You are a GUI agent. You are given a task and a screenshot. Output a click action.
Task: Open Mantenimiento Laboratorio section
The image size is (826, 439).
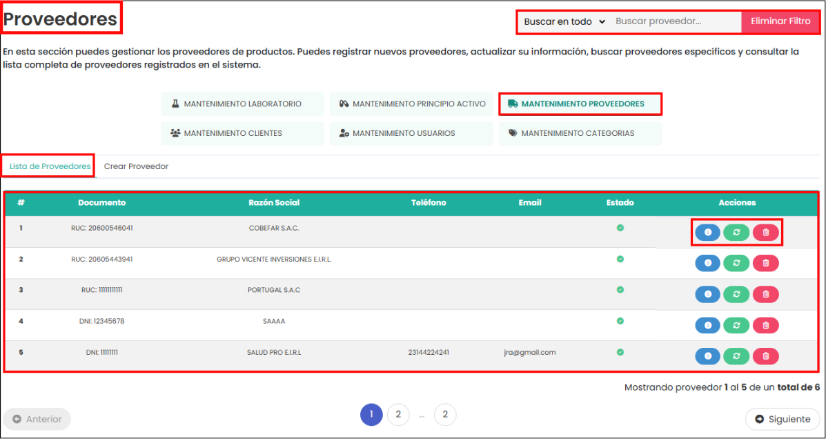pyautogui.click(x=242, y=104)
